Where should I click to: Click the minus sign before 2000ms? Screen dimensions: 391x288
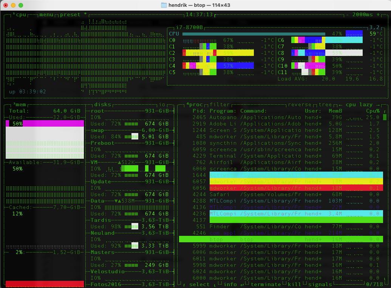point(347,15)
